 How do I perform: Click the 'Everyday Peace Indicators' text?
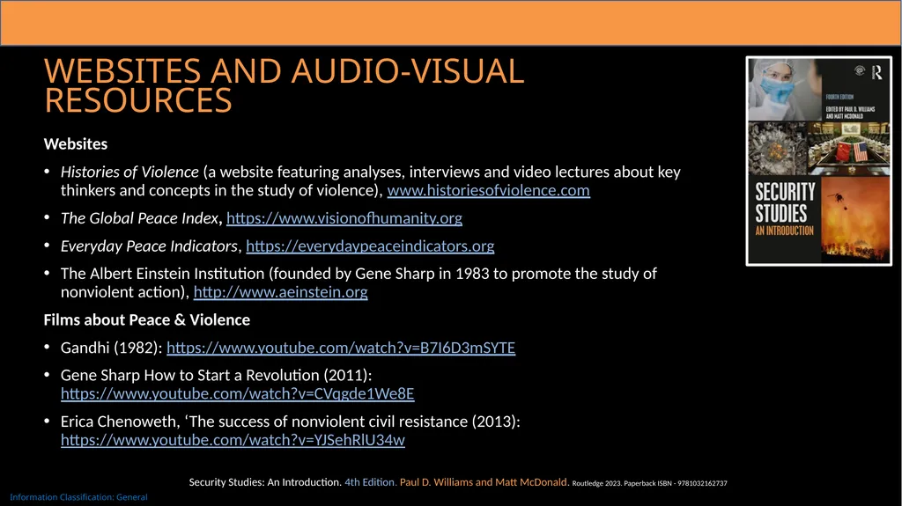click(149, 246)
